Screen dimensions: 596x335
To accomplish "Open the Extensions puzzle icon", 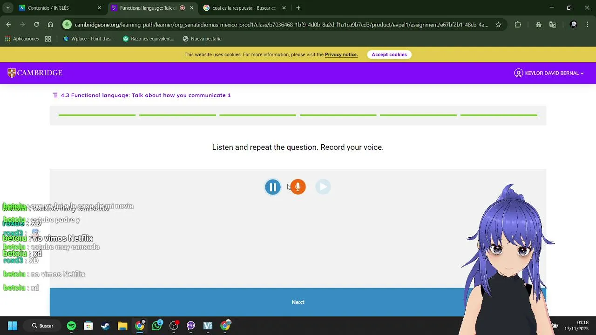I will point(518,25).
